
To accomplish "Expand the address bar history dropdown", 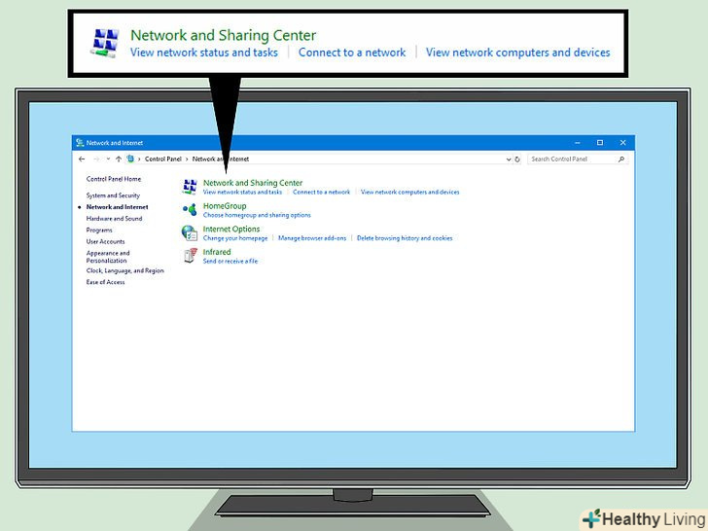I will 509,159.
